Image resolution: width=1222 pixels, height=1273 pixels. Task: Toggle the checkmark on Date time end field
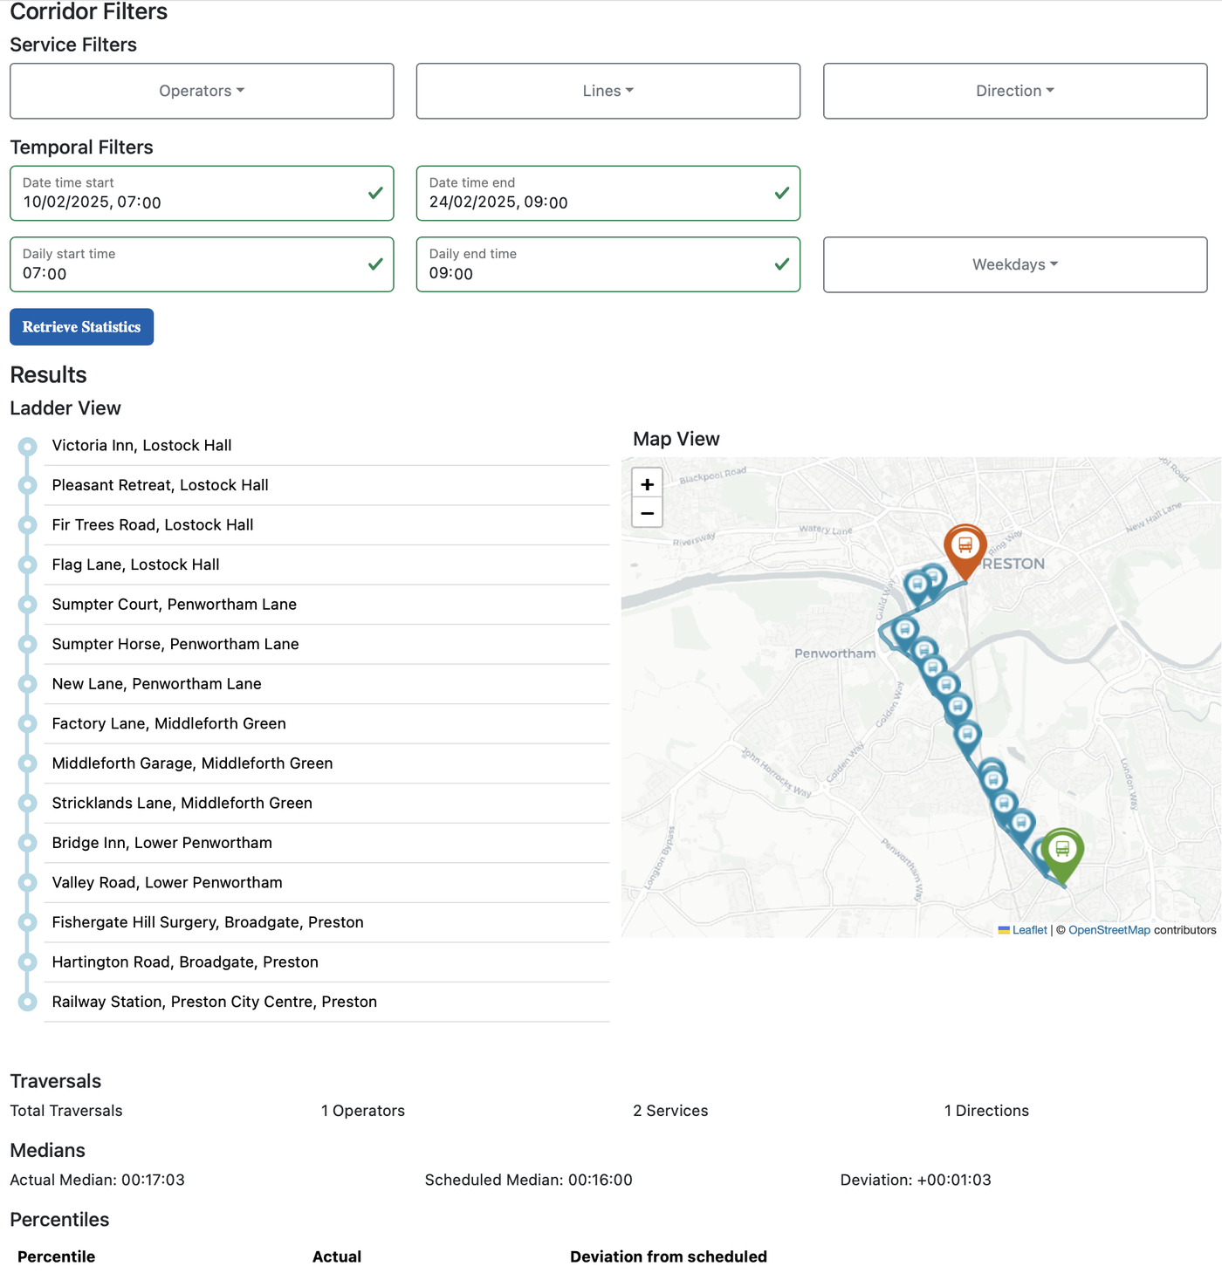(x=781, y=193)
